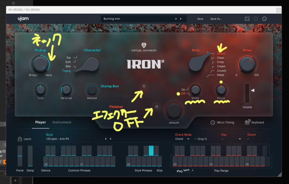289x184 pixels.
Task: Click the Variance knob
Action: pyautogui.click(x=66, y=90)
